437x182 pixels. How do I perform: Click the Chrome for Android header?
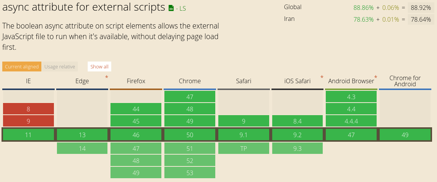tap(405, 81)
